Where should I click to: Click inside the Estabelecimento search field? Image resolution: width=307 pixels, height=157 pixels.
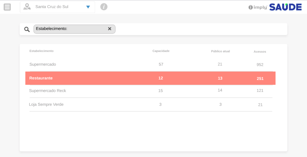[86, 29]
